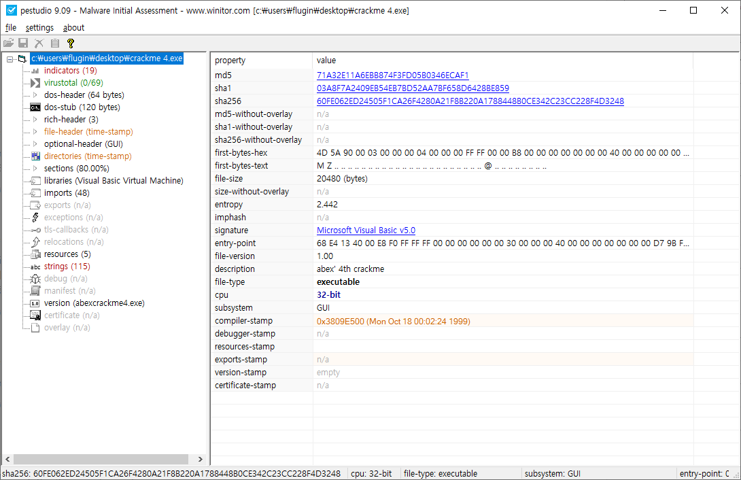Select dos-stub (120 bytes) tree item

[82, 107]
